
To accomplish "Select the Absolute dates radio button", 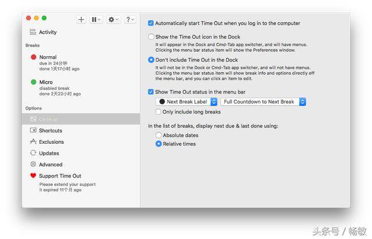I will coord(159,135).
